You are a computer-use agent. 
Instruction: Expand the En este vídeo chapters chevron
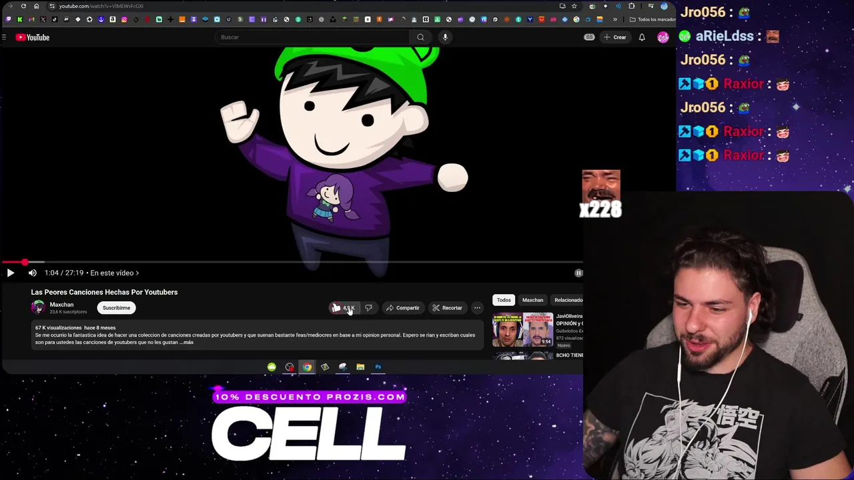point(137,273)
